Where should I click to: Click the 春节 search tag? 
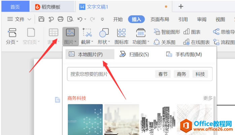point(163,74)
